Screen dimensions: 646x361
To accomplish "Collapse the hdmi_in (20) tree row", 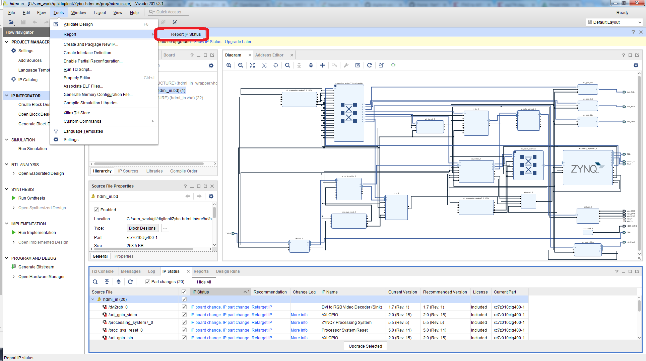I will pyautogui.click(x=93, y=299).
